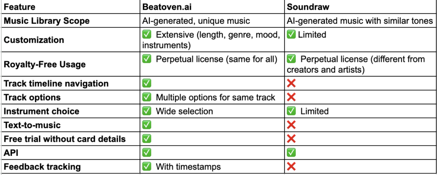Click Beatoven.ai's checkmark in the API row
Image resolution: width=437 pixels, height=175 pixels.
point(147,153)
